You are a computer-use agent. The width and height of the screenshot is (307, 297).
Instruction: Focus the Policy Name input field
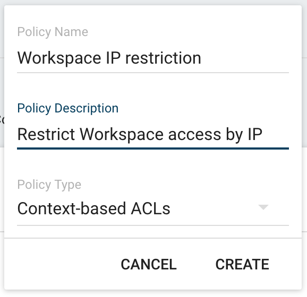(x=153, y=58)
